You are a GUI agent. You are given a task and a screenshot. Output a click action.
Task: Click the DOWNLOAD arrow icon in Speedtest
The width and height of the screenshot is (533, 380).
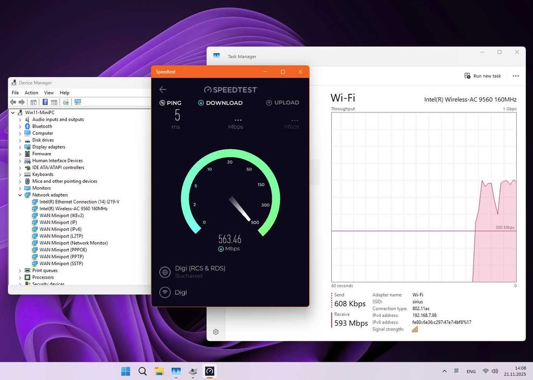point(201,103)
